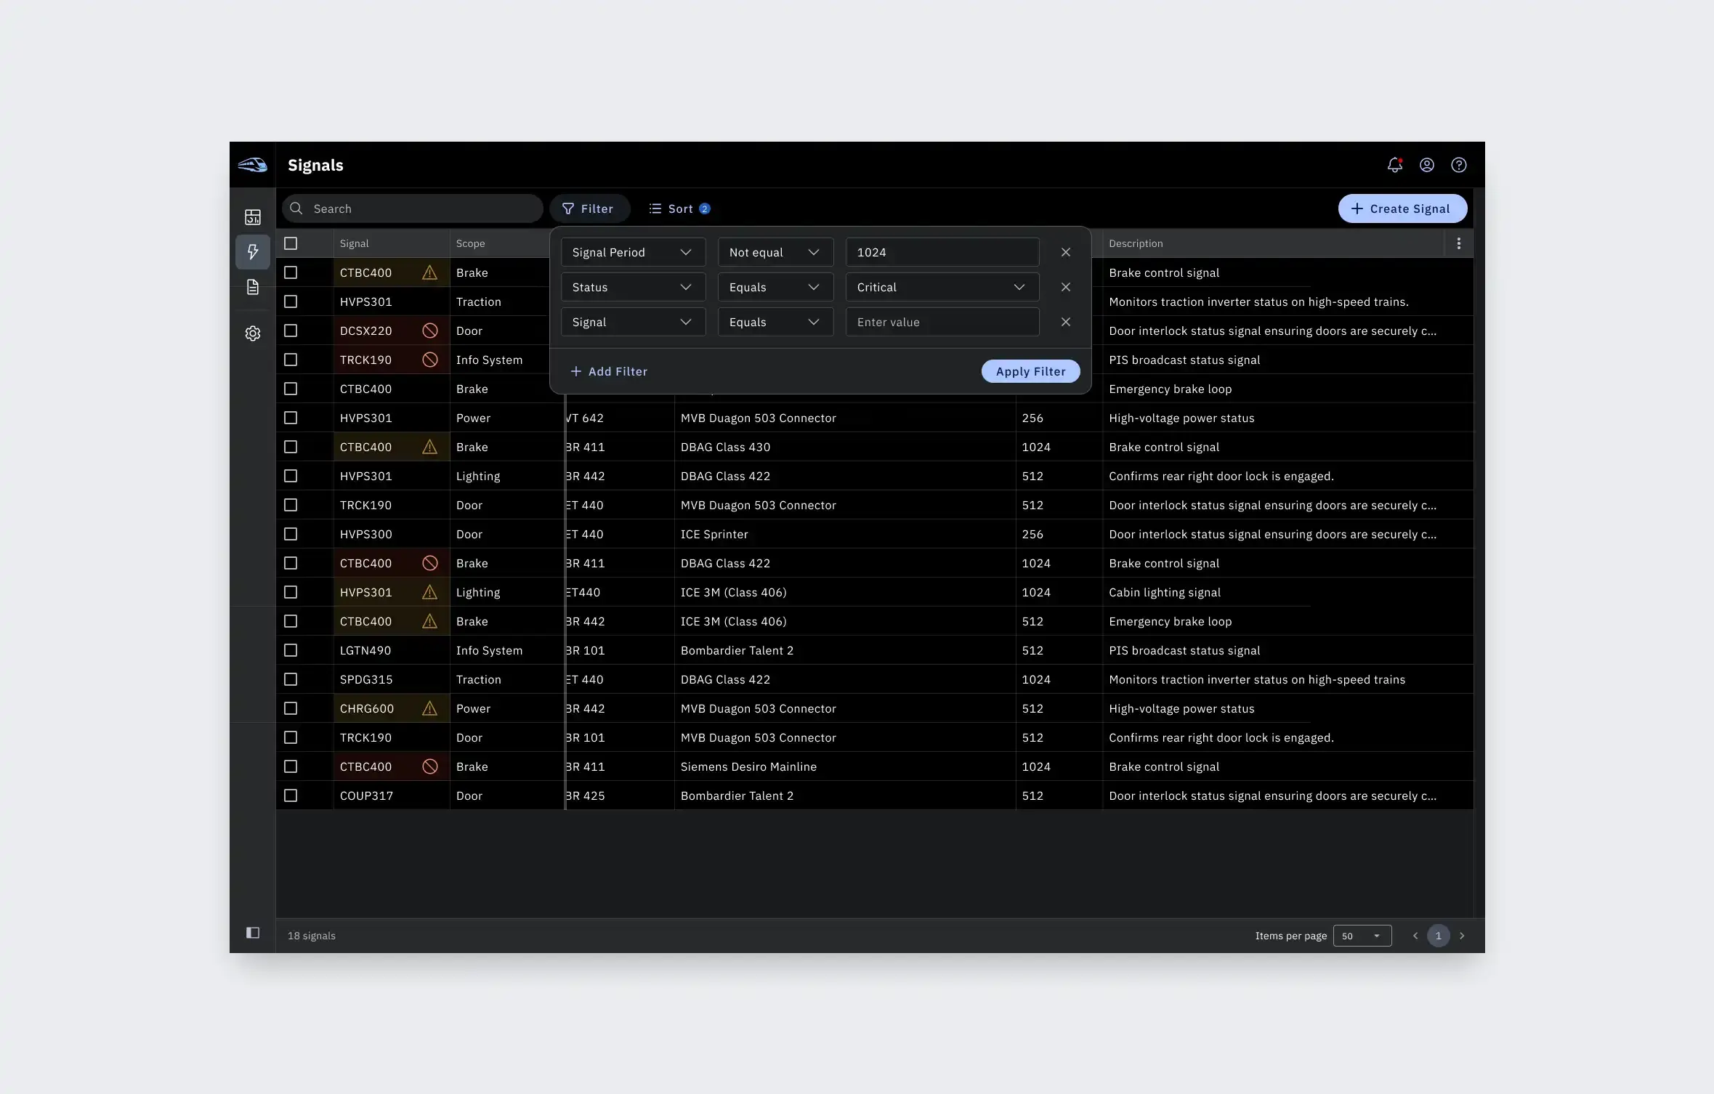1714x1094 pixels.
Task: Open the help question-mark icon
Action: [x=1459, y=165]
